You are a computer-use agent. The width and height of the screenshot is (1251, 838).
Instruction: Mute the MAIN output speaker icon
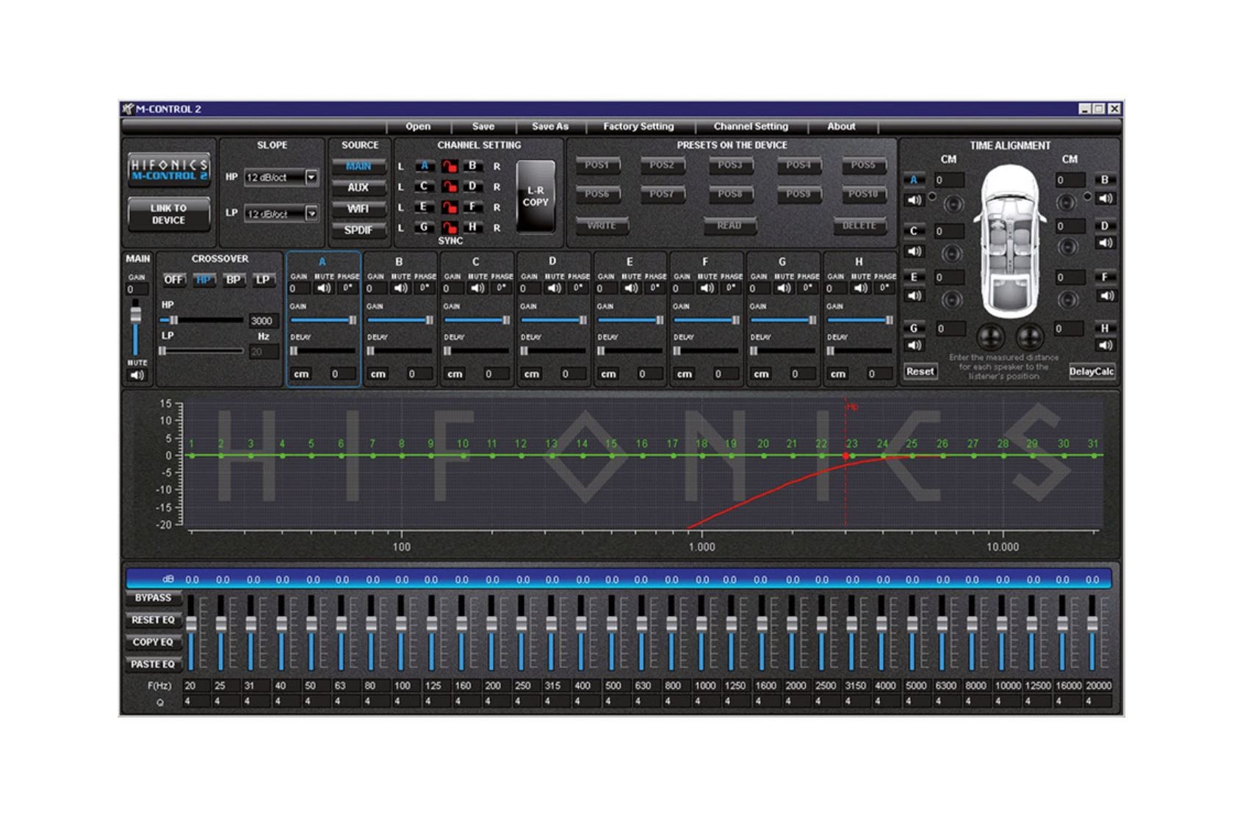pos(137,375)
